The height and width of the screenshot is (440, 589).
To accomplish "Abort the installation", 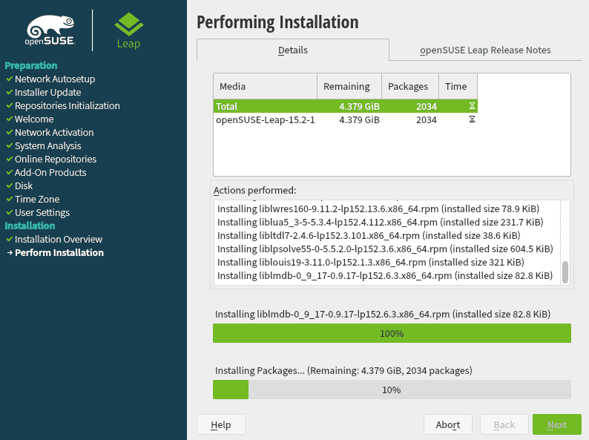I will tap(448, 424).
